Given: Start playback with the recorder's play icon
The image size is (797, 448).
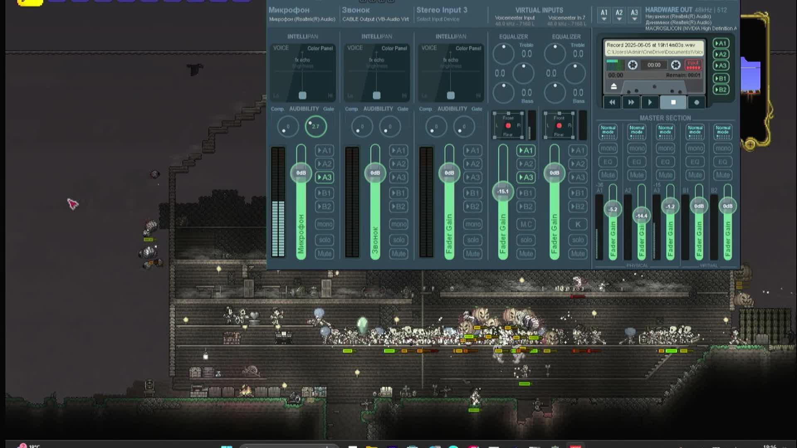Looking at the screenshot, I should coord(650,102).
